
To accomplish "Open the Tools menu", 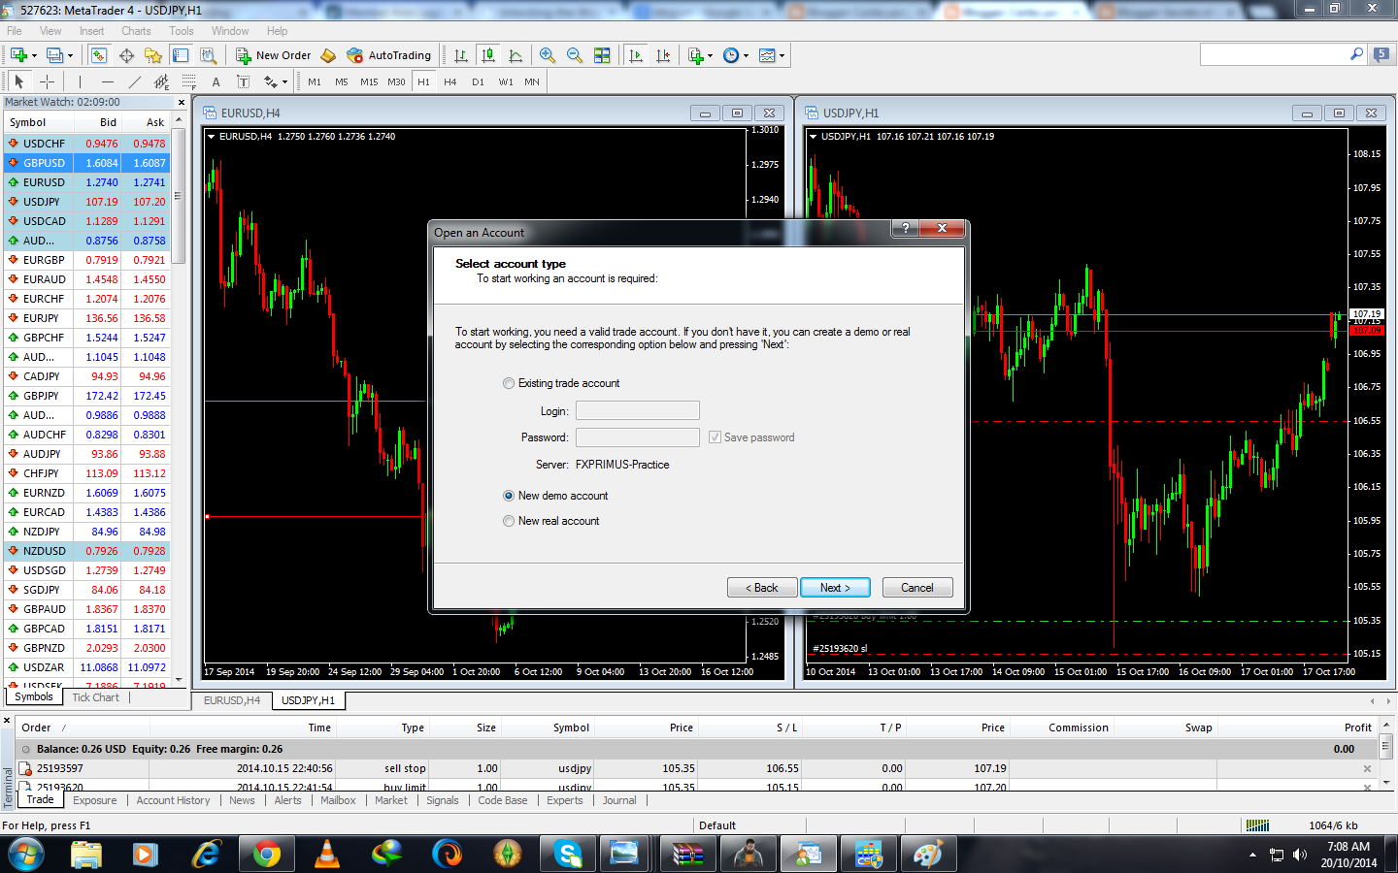I will [182, 31].
